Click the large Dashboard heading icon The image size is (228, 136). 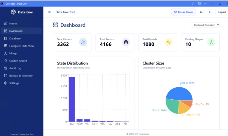pyautogui.click(x=55, y=25)
